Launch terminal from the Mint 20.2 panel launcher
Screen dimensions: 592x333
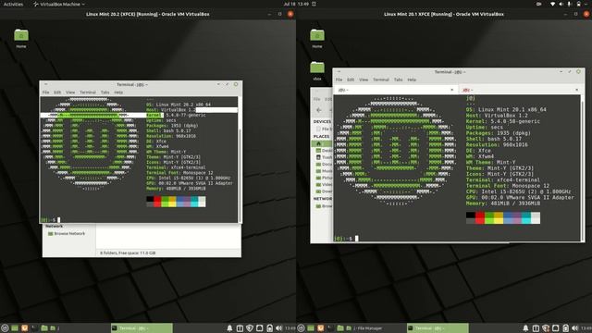click(34, 328)
